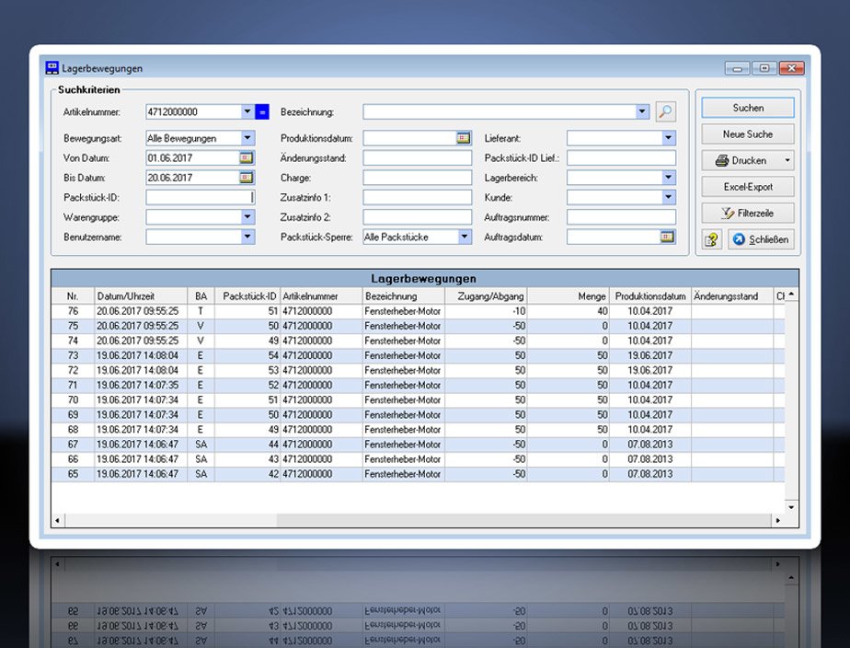Open the Drucken split arrow menu
Image resolution: width=850 pixels, height=648 pixels.
coord(787,160)
